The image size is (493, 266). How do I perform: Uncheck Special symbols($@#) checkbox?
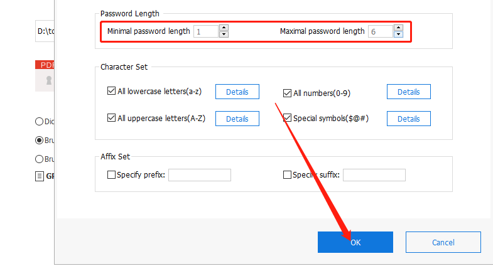point(288,117)
